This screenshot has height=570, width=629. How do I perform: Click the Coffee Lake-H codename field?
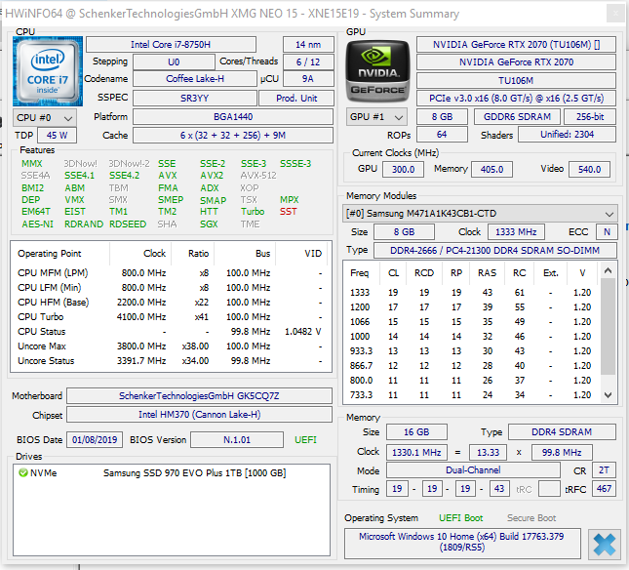[x=195, y=79]
